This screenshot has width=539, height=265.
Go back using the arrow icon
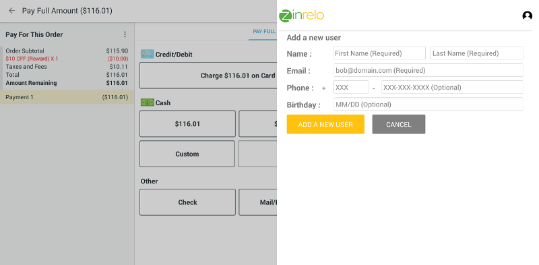coord(11,11)
